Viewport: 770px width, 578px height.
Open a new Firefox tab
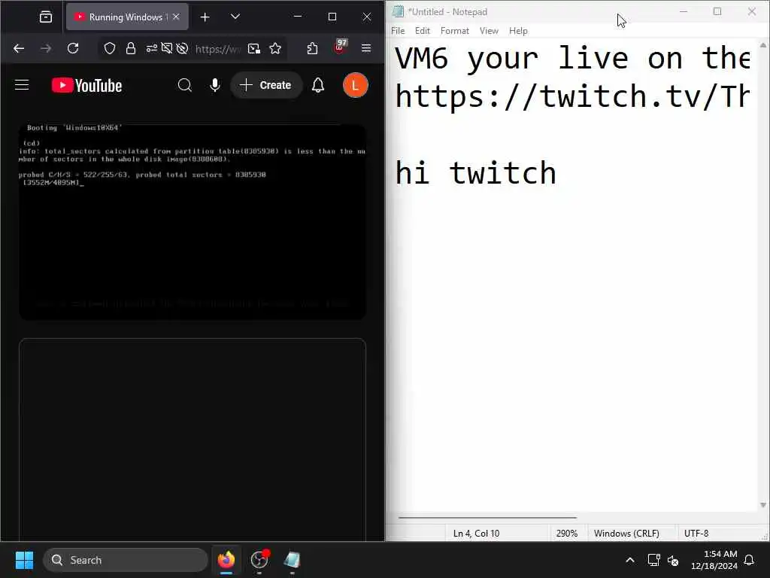(205, 17)
